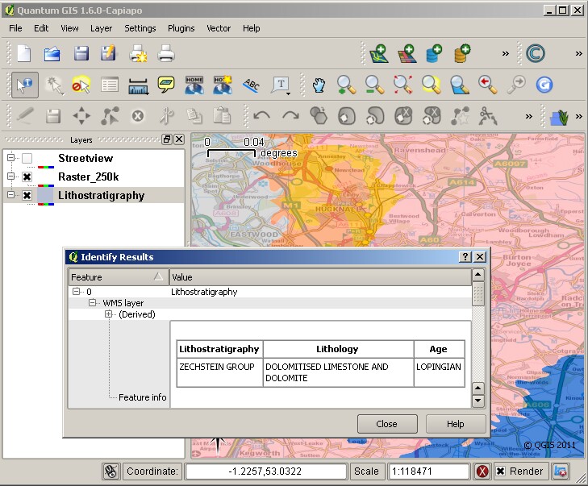This screenshot has height=486, width=588.
Task: Create a new project with the blank page icon
Action: point(24,53)
